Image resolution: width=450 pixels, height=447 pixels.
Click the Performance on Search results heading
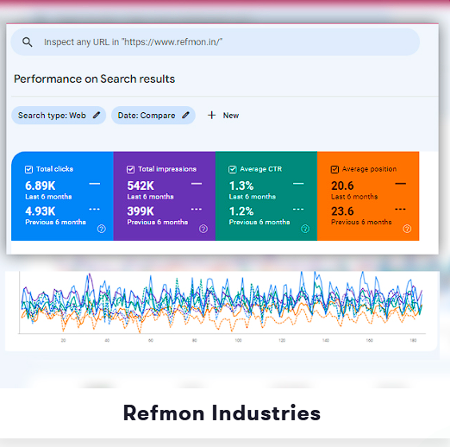coord(94,79)
